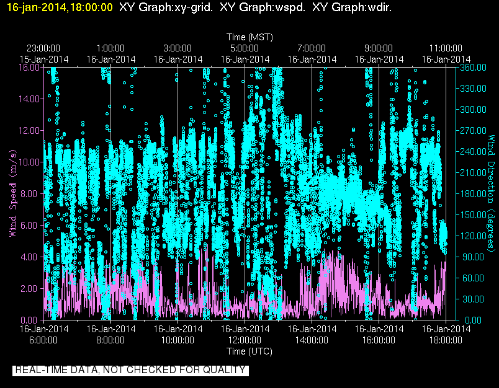The height and width of the screenshot is (388, 499).
Task: Click the 180.00 degrees tick label
Action: coord(473,193)
